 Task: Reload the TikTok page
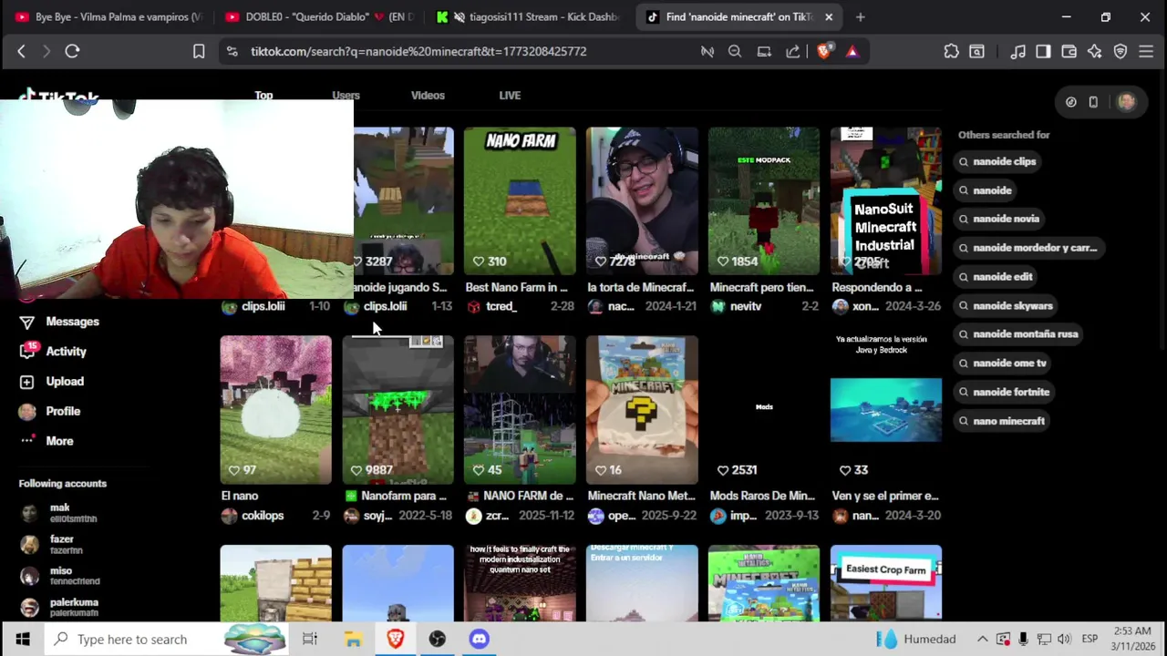[x=72, y=51]
